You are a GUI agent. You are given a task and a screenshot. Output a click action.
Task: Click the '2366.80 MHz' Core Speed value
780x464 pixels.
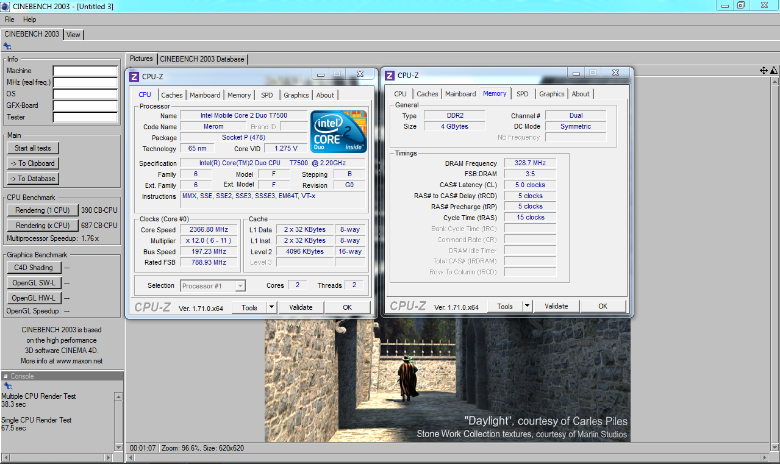coord(209,230)
